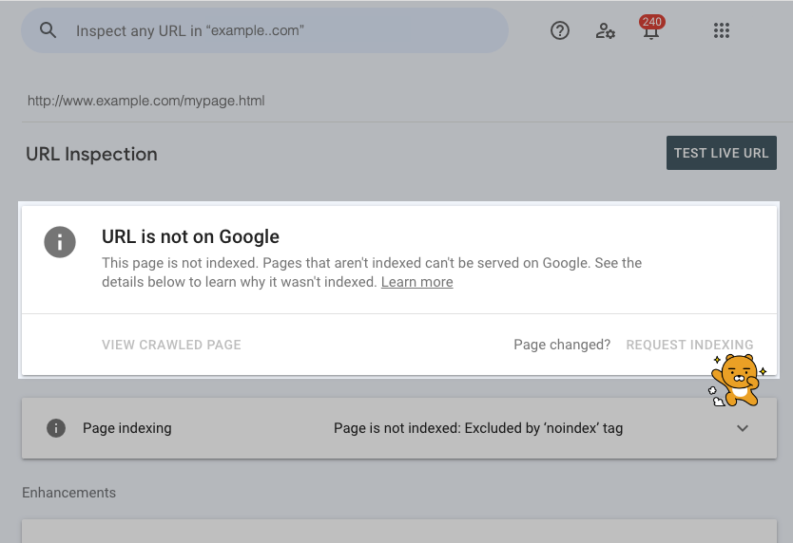This screenshot has width=793, height=543.
Task: Click the inspected URL http://www.example.com/mypage.html
Action: [x=146, y=101]
